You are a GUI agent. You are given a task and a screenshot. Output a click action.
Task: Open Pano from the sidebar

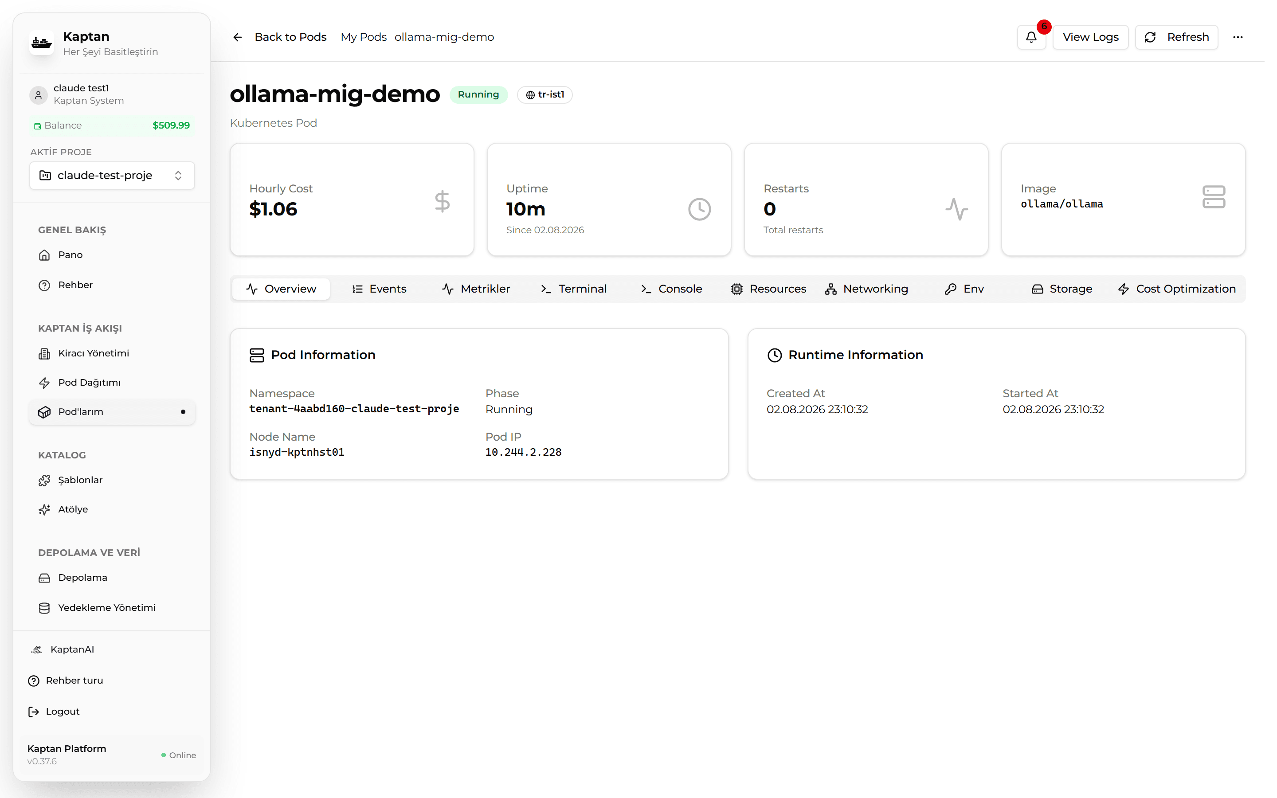pos(112,255)
